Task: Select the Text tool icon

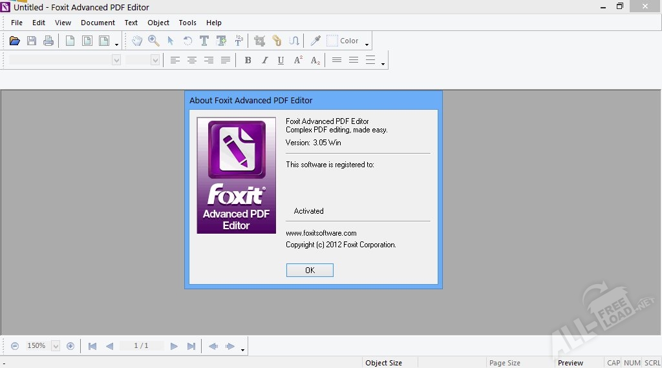Action: pyautogui.click(x=204, y=41)
